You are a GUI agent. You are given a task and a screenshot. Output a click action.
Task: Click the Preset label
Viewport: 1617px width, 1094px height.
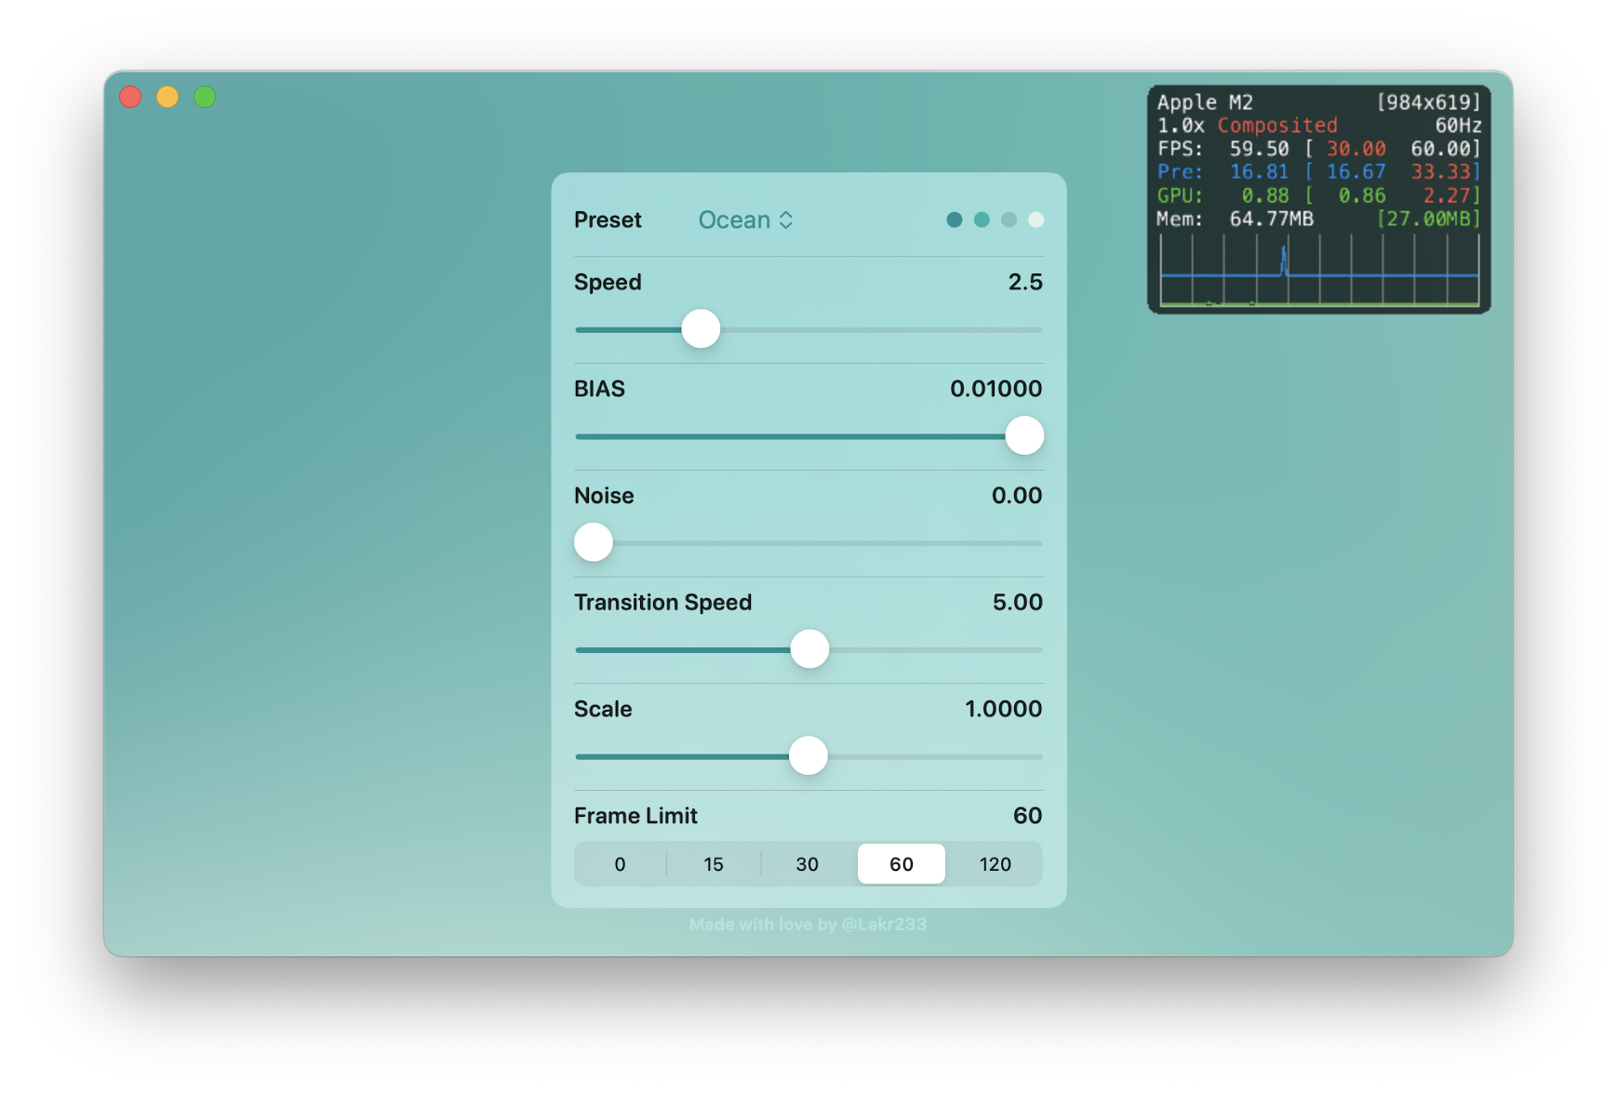608,220
